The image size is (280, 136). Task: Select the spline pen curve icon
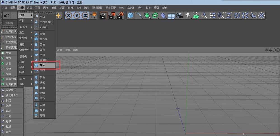coord(139,16)
